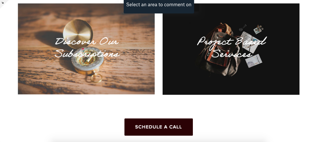This screenshot has height=142, width=312.
Task: Click the brass compass lid in the photo
Action: point(78,33)
